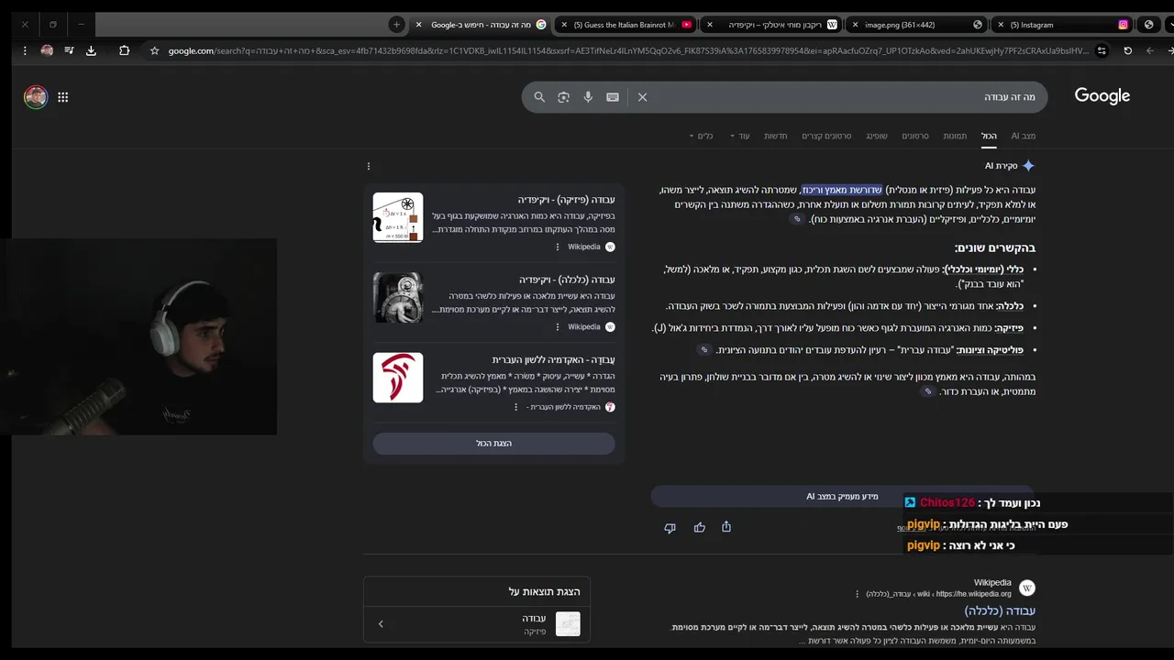
Task: Click the מידע מעמיק במצב AI button
Action: coord(842,496)
